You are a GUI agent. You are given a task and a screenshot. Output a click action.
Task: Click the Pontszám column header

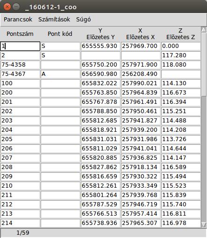pyautogui.click(x=20, y=34)
